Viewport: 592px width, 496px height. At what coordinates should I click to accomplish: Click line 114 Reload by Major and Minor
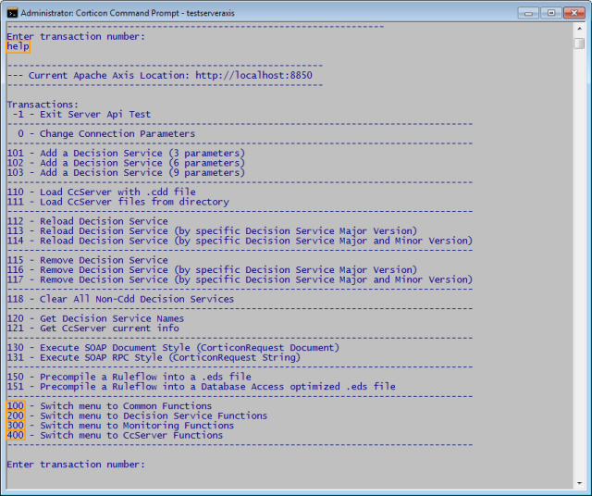(240, 241)
